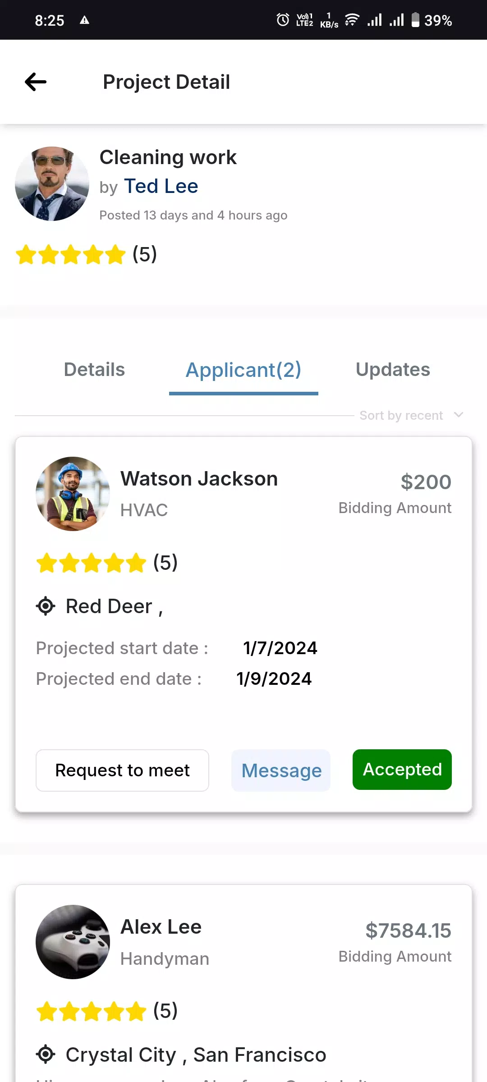Tap the battery icon in status bar
Screen dimensions: 487x1082
415,20
